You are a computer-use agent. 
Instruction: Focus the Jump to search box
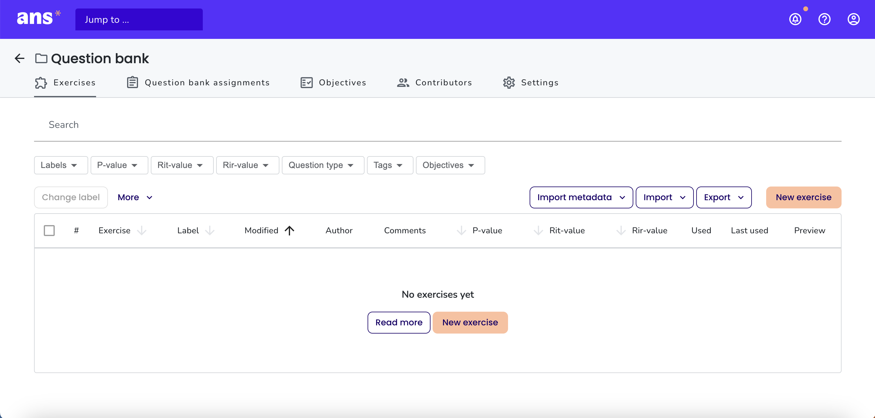(139, 20)
